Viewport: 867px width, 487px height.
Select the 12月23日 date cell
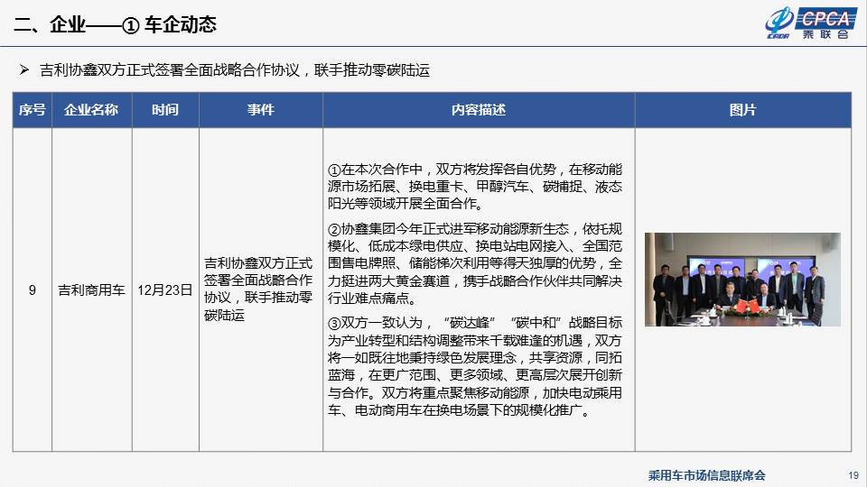[x=165, y=289]
